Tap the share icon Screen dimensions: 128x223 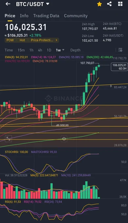[109, 4]
